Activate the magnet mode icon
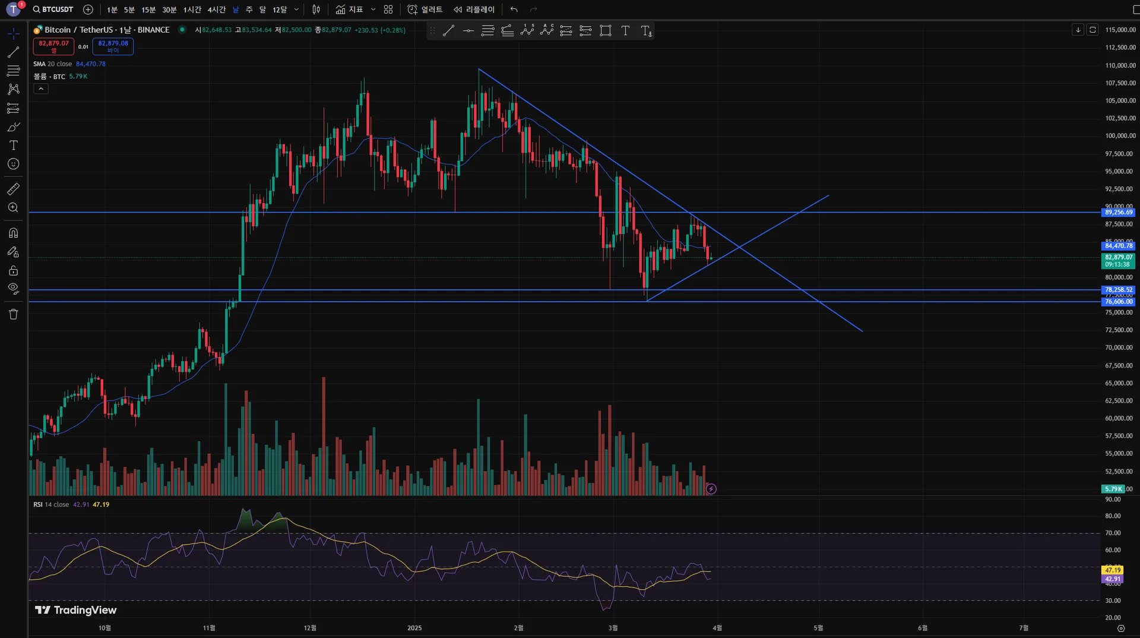The width and height of the screenshot is (1140, 638). tap(13, 233)
